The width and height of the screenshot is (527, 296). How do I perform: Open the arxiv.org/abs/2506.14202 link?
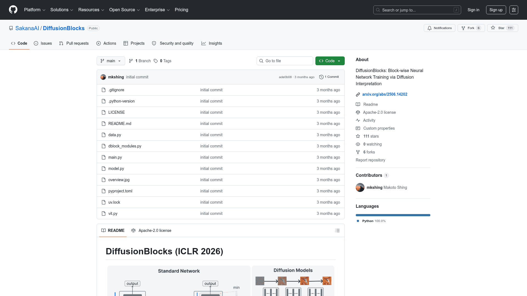coord(385,94)
